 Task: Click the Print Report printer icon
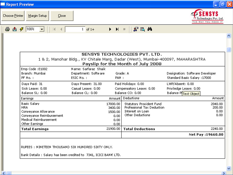point(7,29)
